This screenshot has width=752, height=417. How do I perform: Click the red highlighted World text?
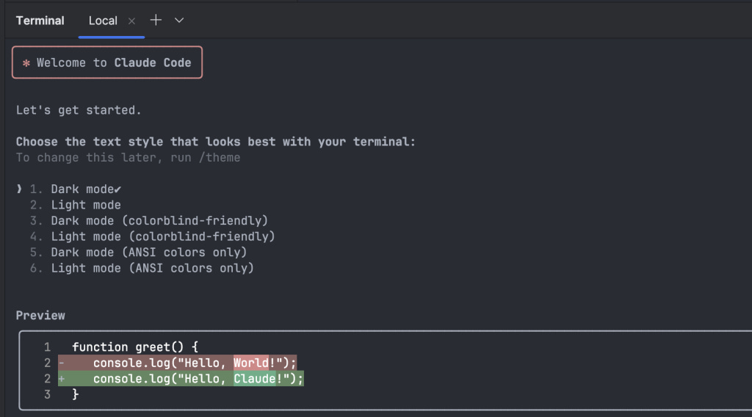251,363
